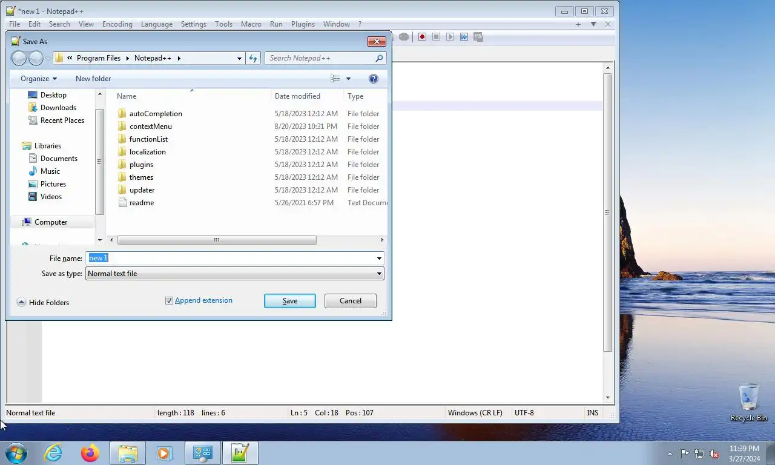
Task: Open the Save as type combo box
Action: 235,274
